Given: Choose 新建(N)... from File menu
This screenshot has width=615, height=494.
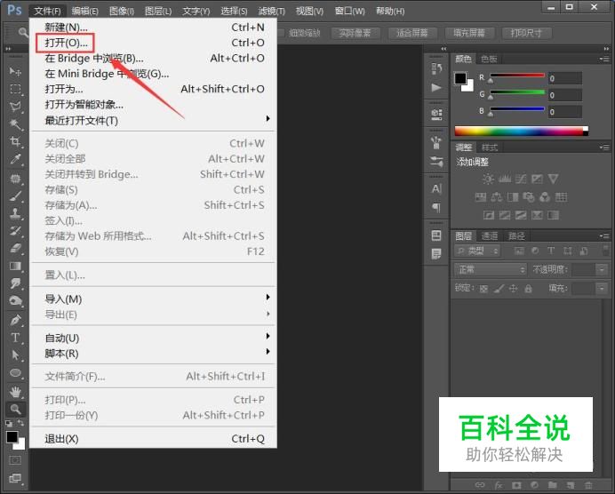Looking at the screenshot, I should point(153,27).
